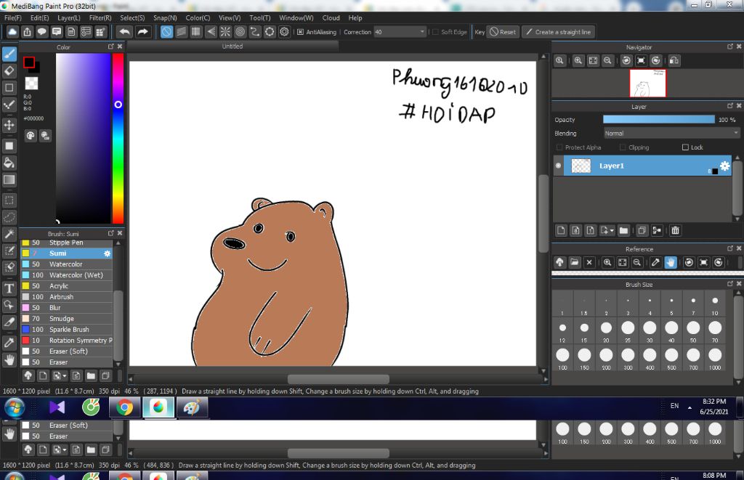Check the Lock layer option
The height and width of the screenshot is (480, 744).
pos(685,147)
